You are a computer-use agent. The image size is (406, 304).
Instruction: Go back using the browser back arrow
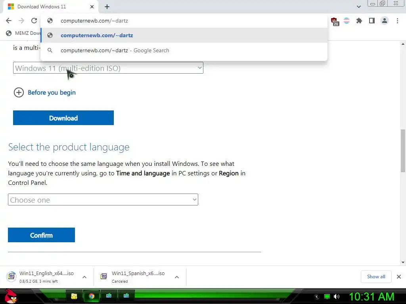9,21
